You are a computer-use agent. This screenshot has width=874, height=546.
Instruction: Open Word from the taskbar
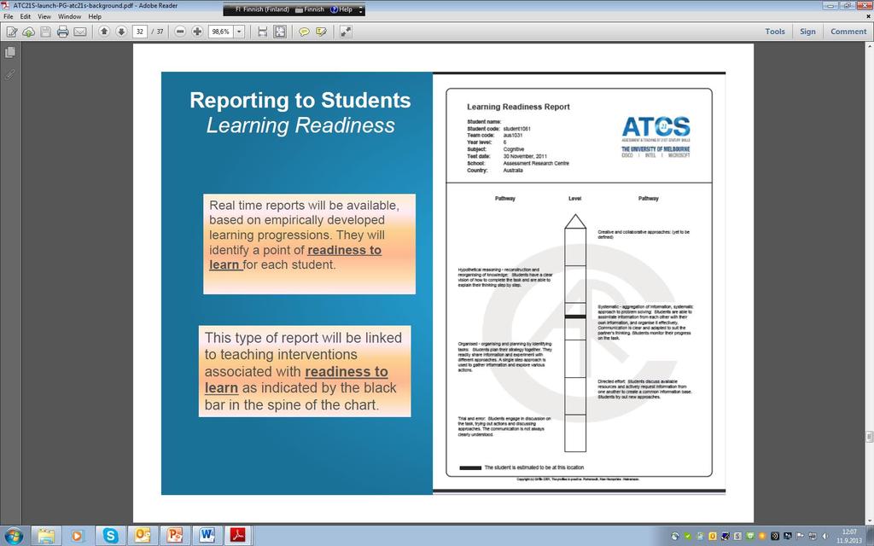pyautogui.click(x=207, y=536)
